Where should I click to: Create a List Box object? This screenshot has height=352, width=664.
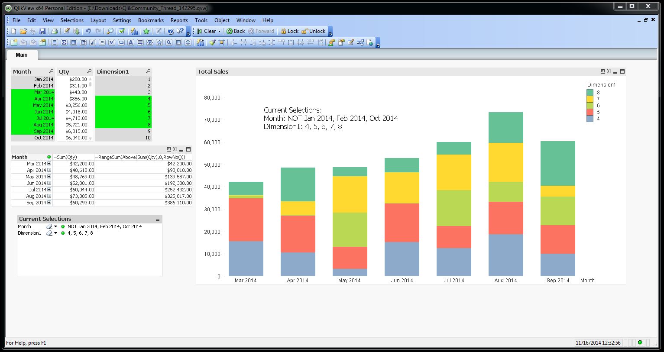pyautogui.click(x=54, y=42)
